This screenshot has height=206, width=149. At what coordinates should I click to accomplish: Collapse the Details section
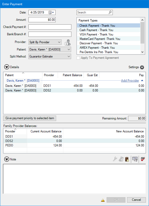click(6, 67)
